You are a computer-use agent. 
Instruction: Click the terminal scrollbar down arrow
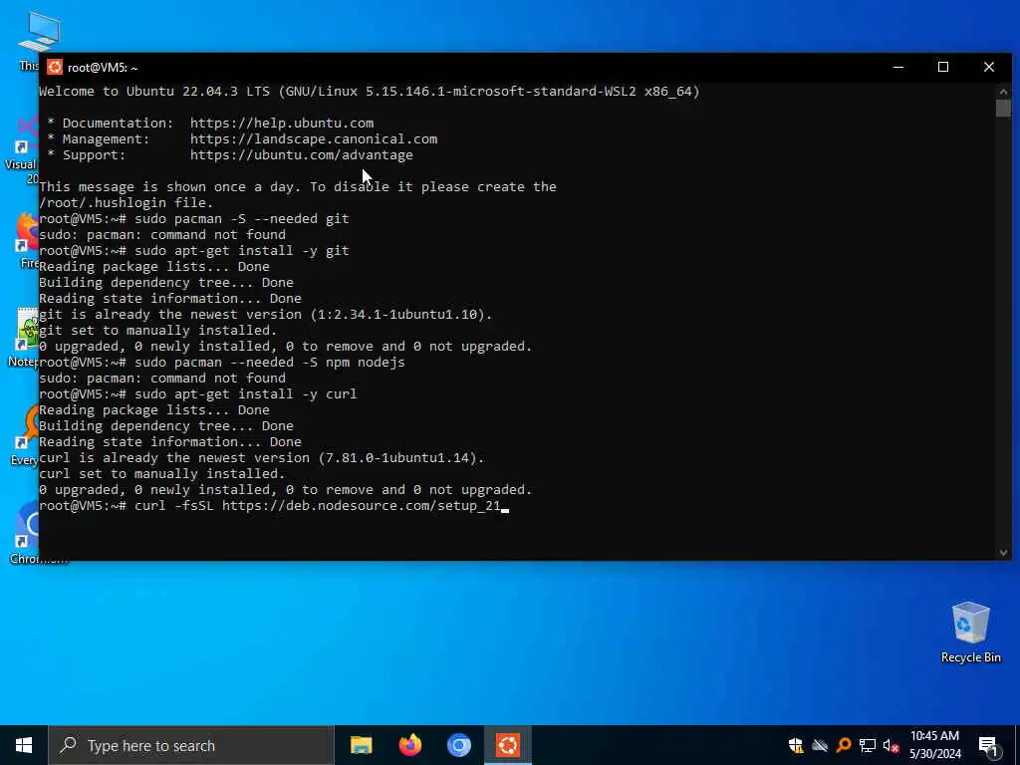(1003, 553)
